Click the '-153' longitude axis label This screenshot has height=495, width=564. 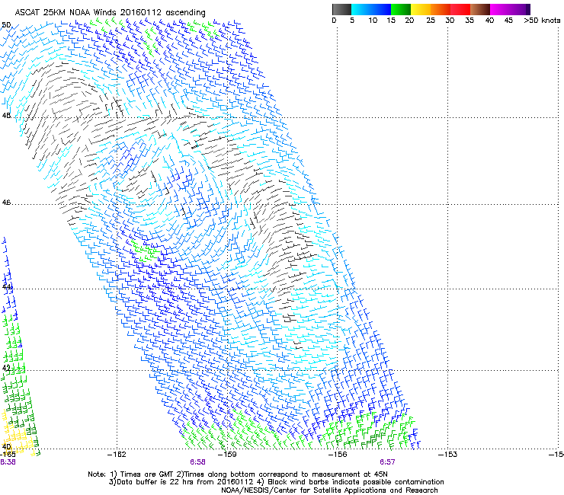click(x=448, y=455)
